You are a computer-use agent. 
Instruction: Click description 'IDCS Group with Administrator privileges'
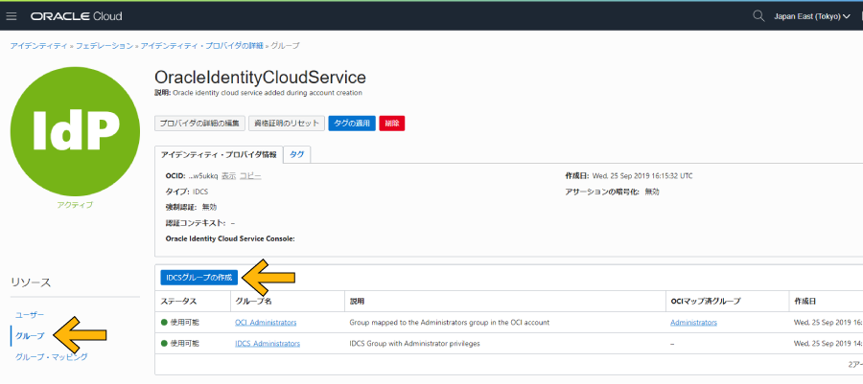point(414,344)
